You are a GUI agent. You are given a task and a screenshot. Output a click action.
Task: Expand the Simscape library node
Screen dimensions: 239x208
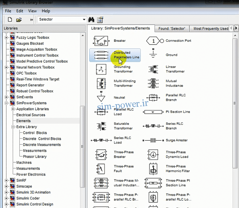(x=6, y=186)
